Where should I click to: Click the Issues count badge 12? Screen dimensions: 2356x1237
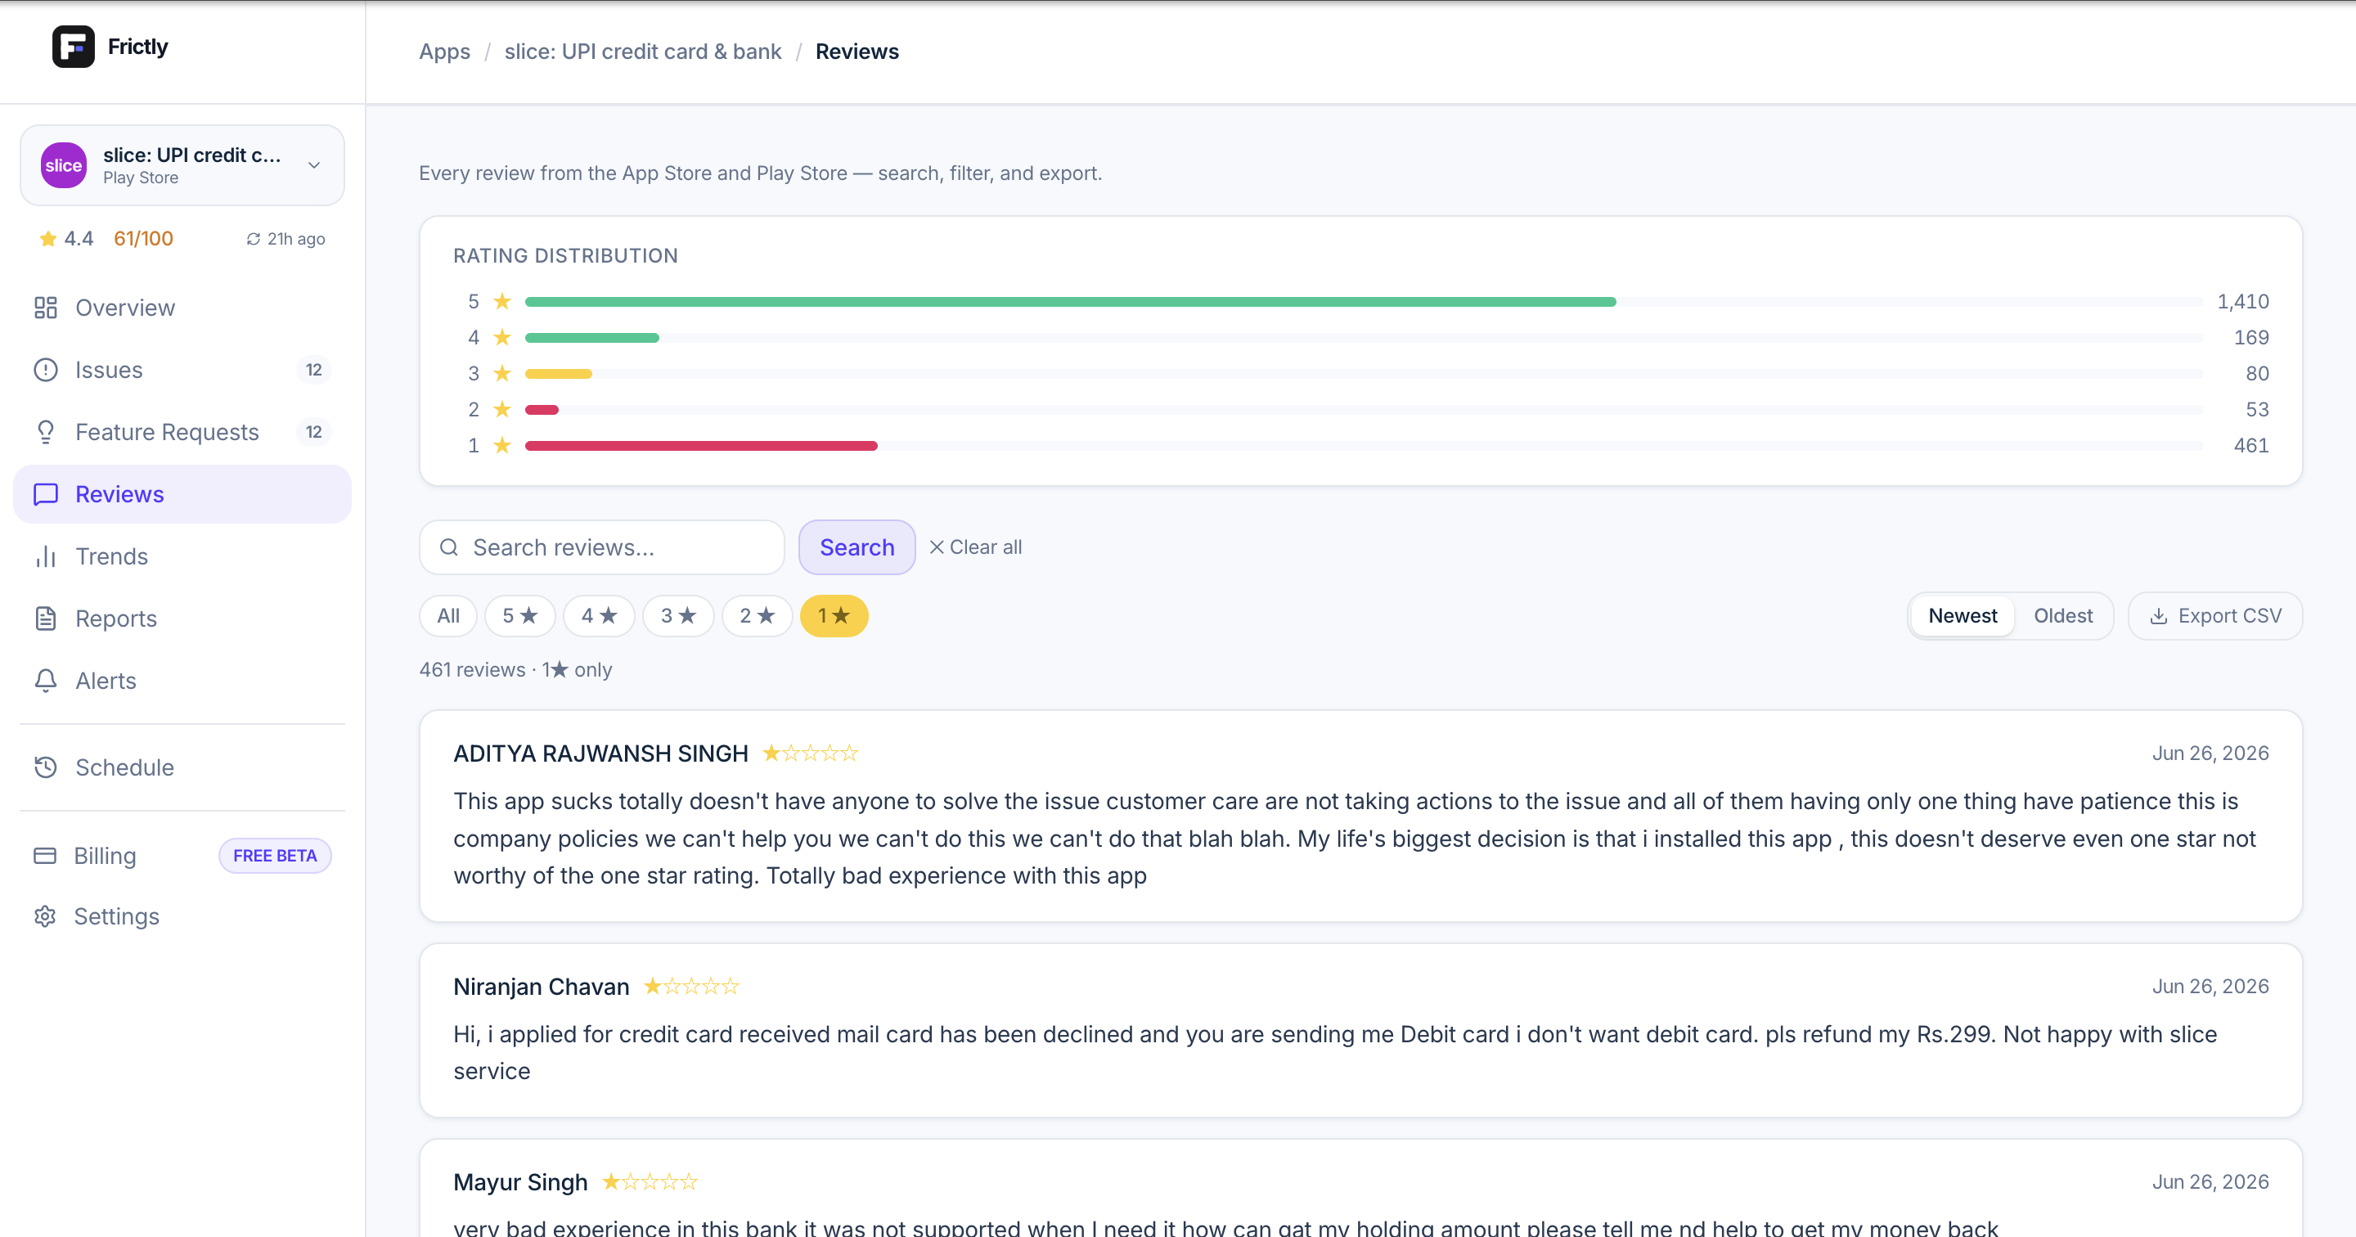point(313,370)
